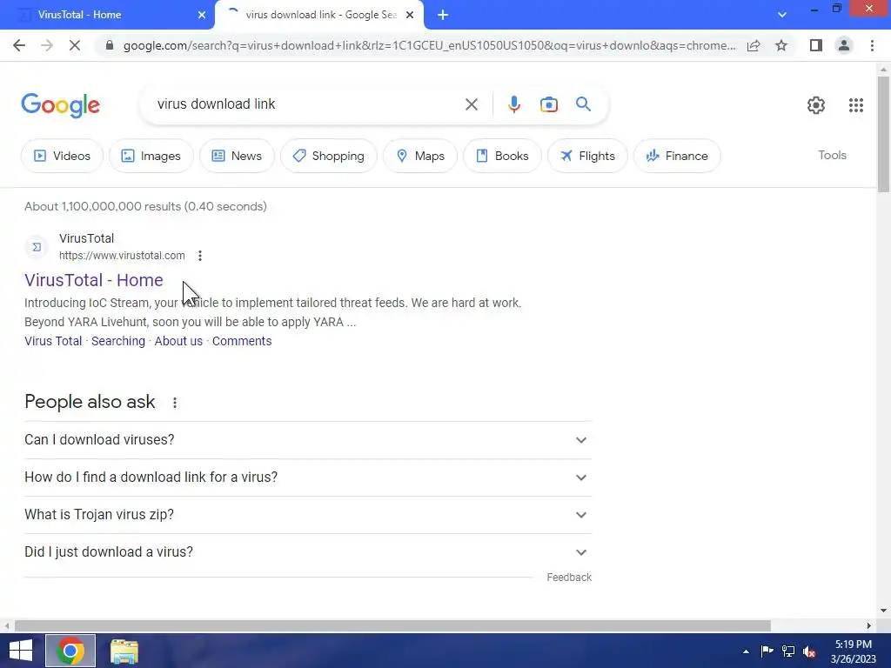Open Chrome side panel
This screenshot has width=891, height=668.
tap(816, 45)
